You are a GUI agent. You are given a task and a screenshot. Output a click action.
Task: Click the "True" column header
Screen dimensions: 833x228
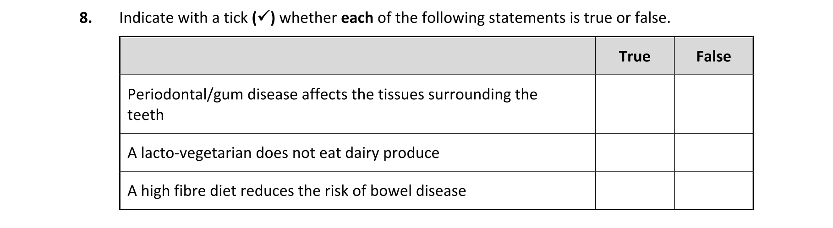tap(634, 56)
